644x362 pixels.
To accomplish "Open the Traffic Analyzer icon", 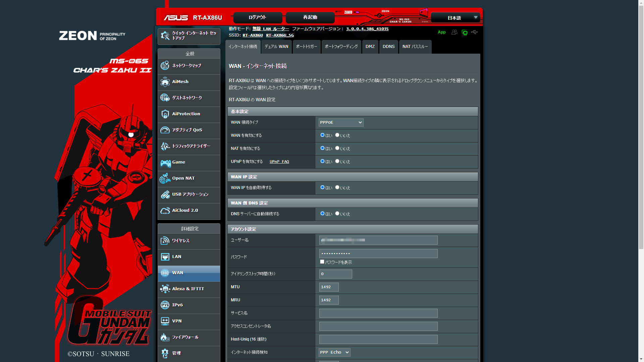I will (165, 146).
